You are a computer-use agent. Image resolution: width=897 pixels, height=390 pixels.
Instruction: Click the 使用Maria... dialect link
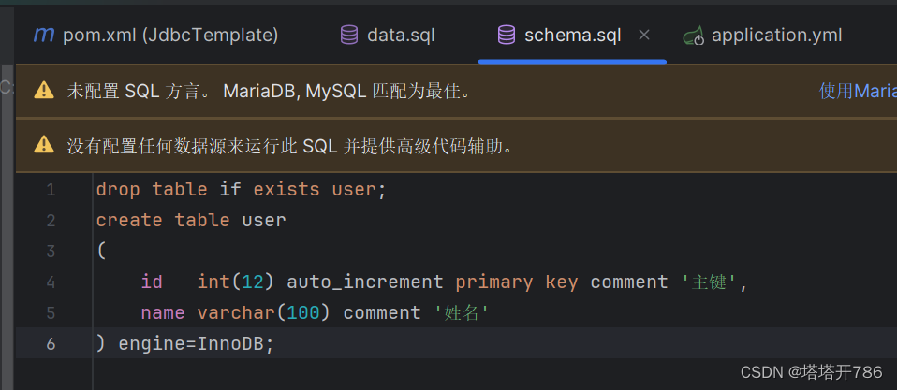click(x=857, y=91)
